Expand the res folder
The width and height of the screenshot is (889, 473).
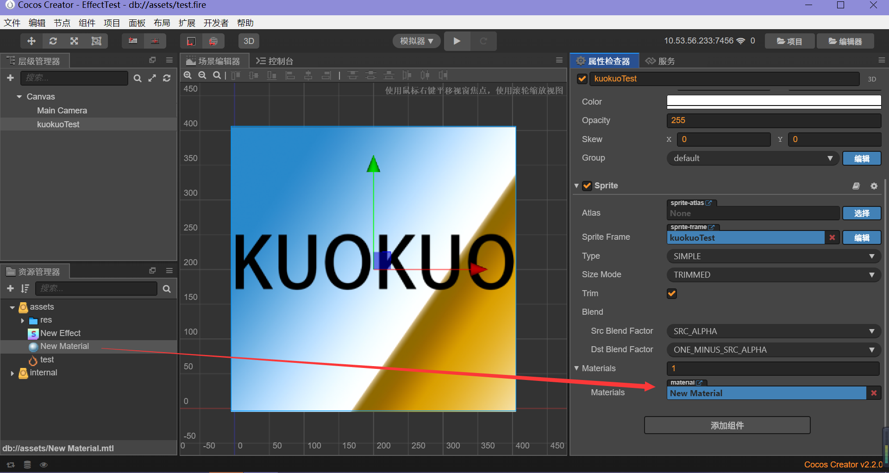tap(22, 320)
